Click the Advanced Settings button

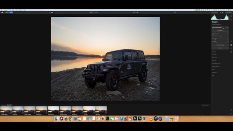tap(220, 45)
